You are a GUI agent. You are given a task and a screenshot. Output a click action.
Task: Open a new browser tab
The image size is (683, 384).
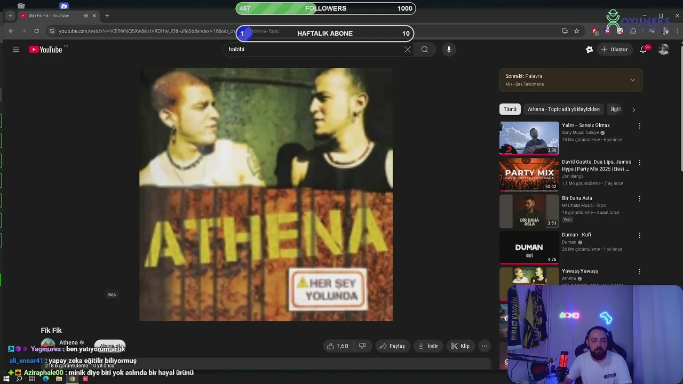coord(107,15)
